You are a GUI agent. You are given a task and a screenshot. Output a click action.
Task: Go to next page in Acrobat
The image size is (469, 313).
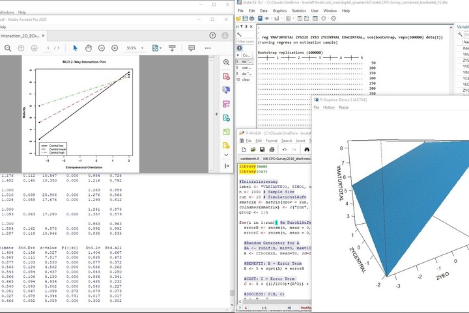click(x=34, y=48)
